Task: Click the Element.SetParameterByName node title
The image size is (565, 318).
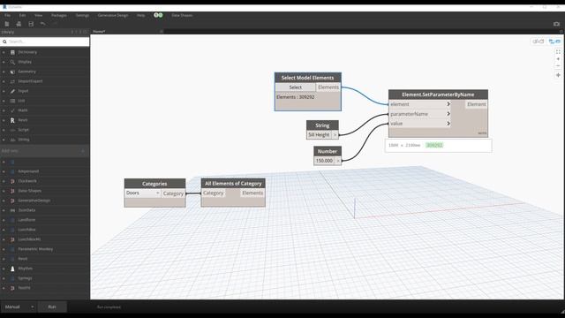Action: [438, 95]
